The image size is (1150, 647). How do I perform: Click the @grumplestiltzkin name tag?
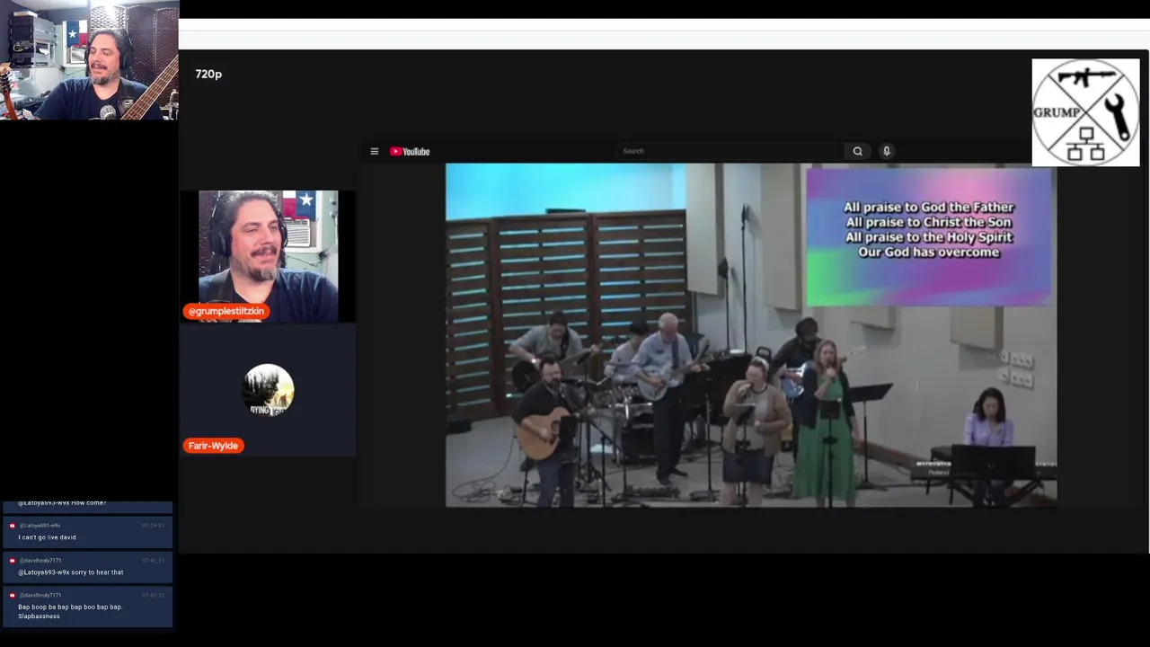pyautogui.click(x=226, y=311)
